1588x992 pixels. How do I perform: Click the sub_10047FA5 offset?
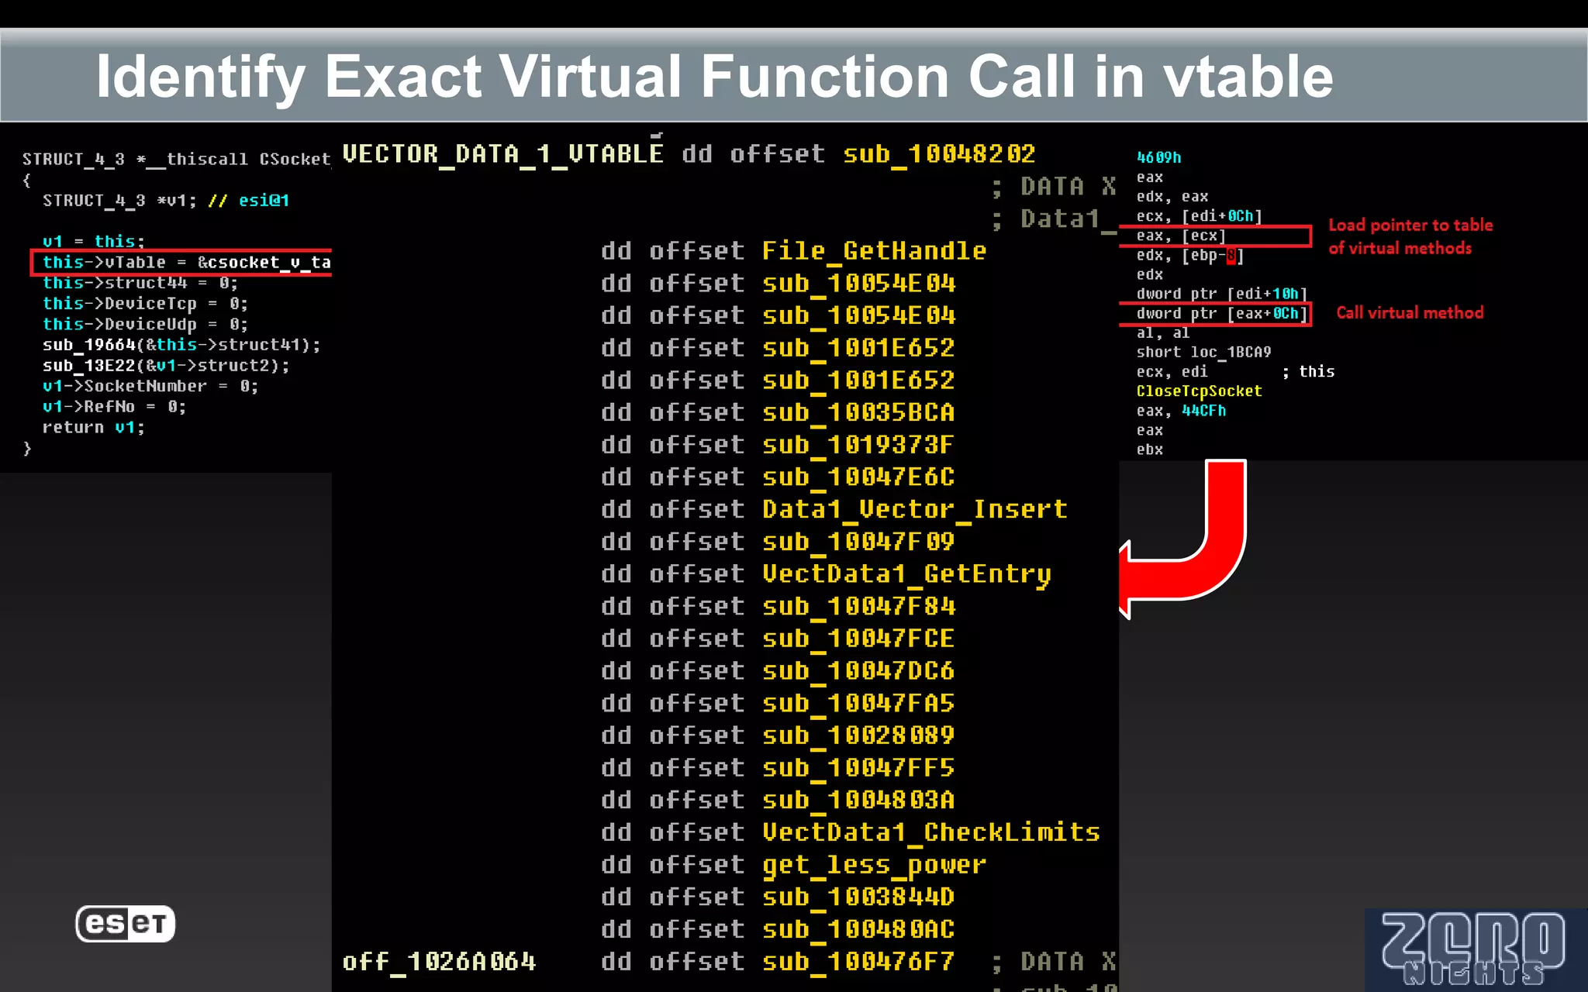point(858,703)
